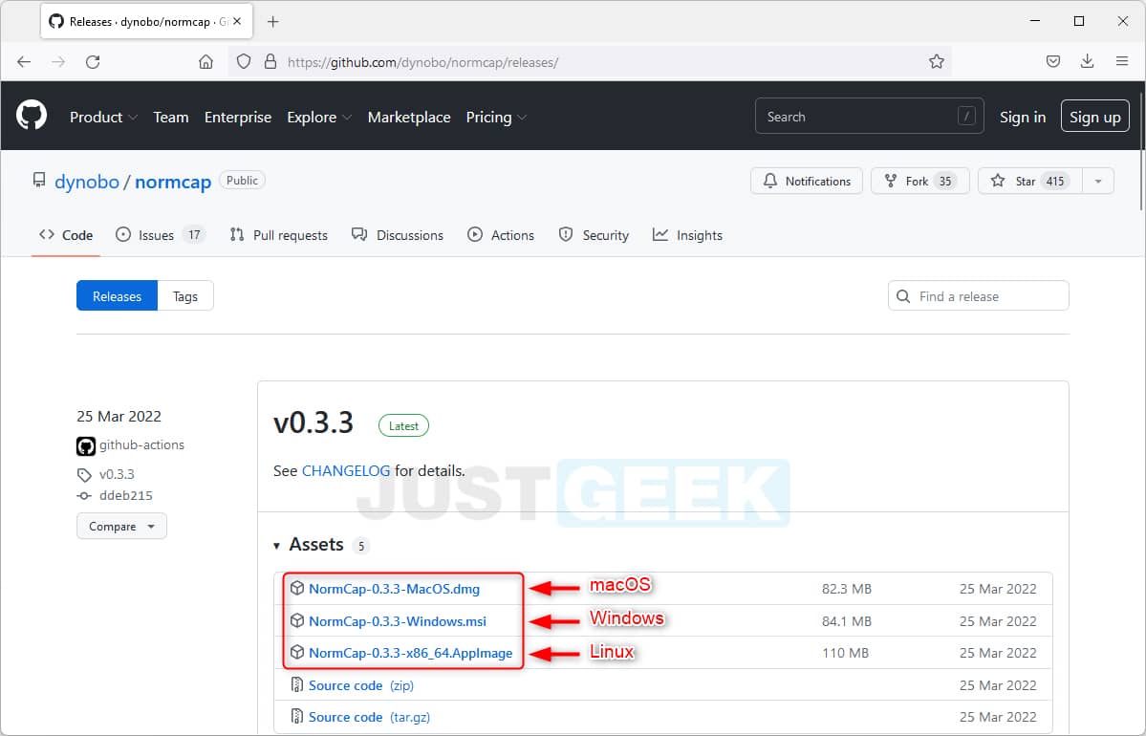Open a new tab with plus icon

tap(272, 22)
